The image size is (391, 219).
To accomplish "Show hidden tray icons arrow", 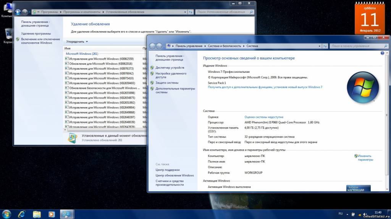I will click(x=347, y=214).
